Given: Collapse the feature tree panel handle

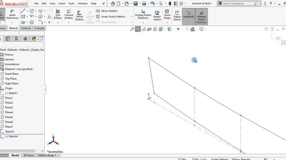Looking at the screenshot, I should tap(45, 90).
